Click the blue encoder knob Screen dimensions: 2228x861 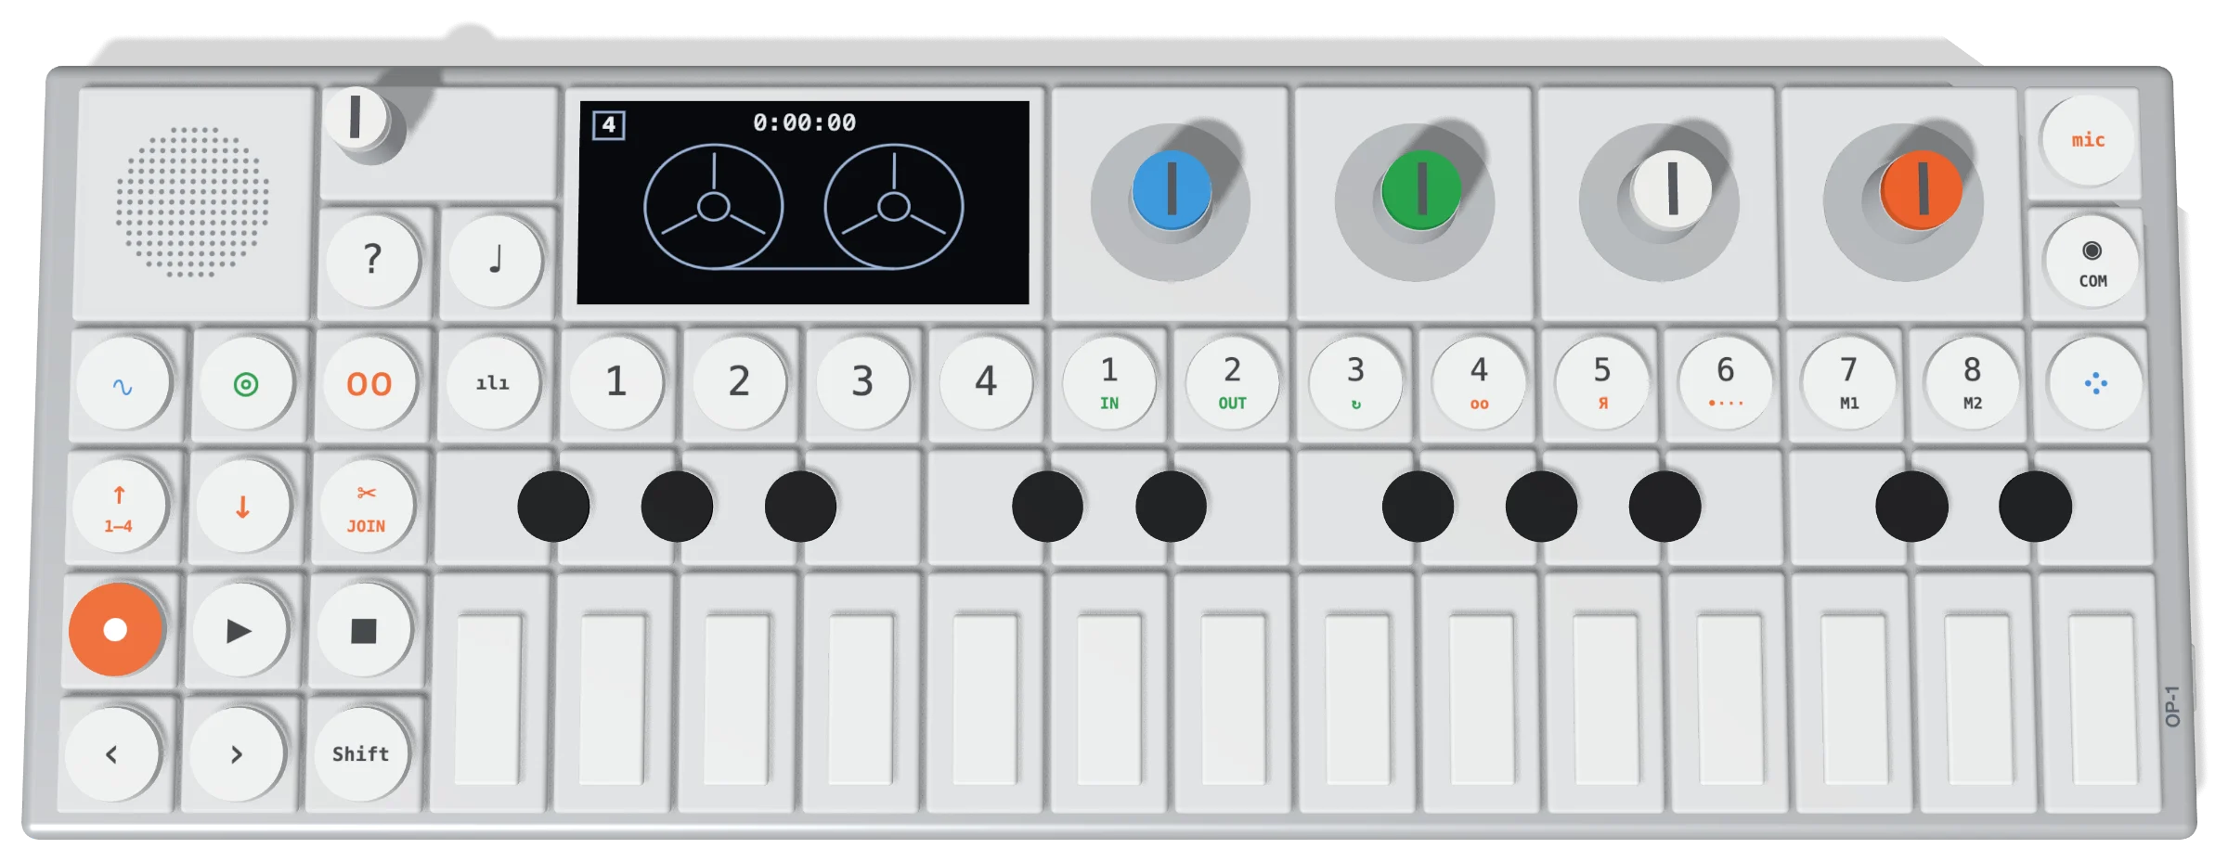click(x=1172, y=190)
